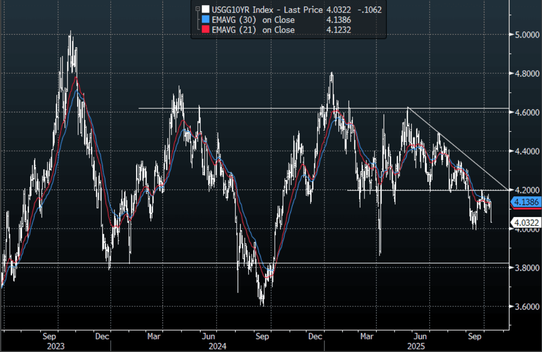Click the white 4.0322 last price tag
542x352 pixels.
click(525, 222)
